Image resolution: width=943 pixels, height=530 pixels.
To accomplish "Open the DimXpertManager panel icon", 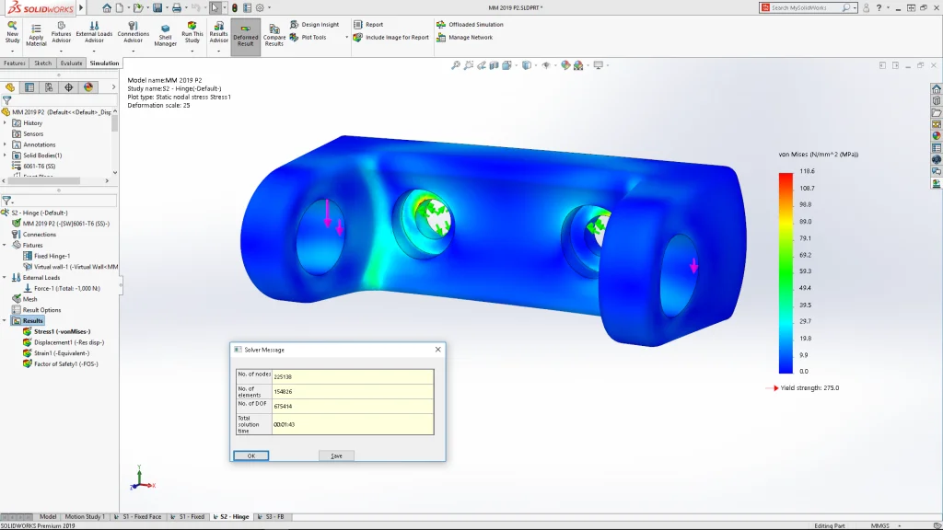I will point(68,87).
